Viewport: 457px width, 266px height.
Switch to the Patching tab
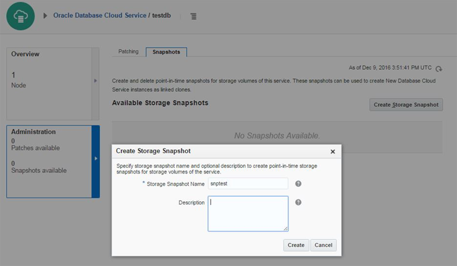pos(128,52)
